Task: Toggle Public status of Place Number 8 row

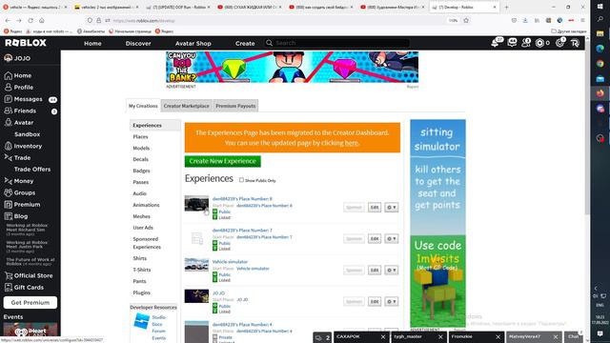Action: (x=214, y=212)
